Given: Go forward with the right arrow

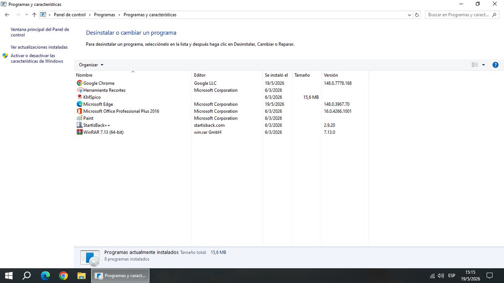Looking at the screenshot, I should (18, 15).
